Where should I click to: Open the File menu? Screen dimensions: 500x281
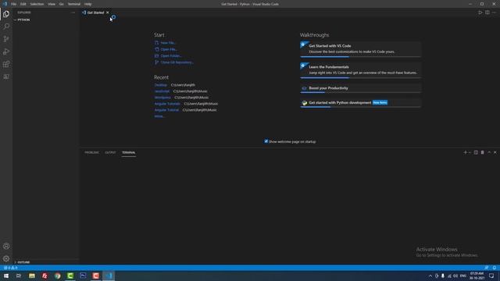pos(14,4)
